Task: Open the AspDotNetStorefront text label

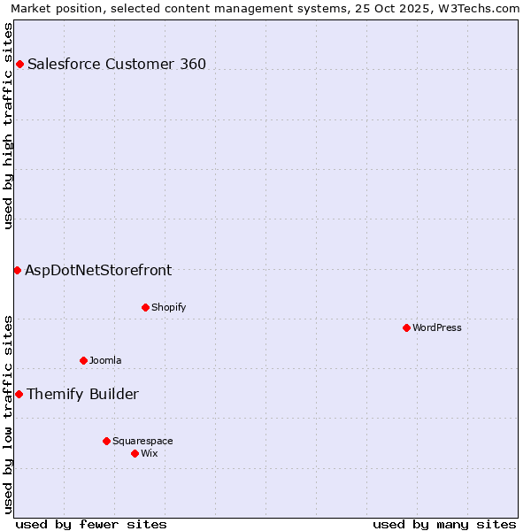Action: pyautogui.click(x=98, y=270)
